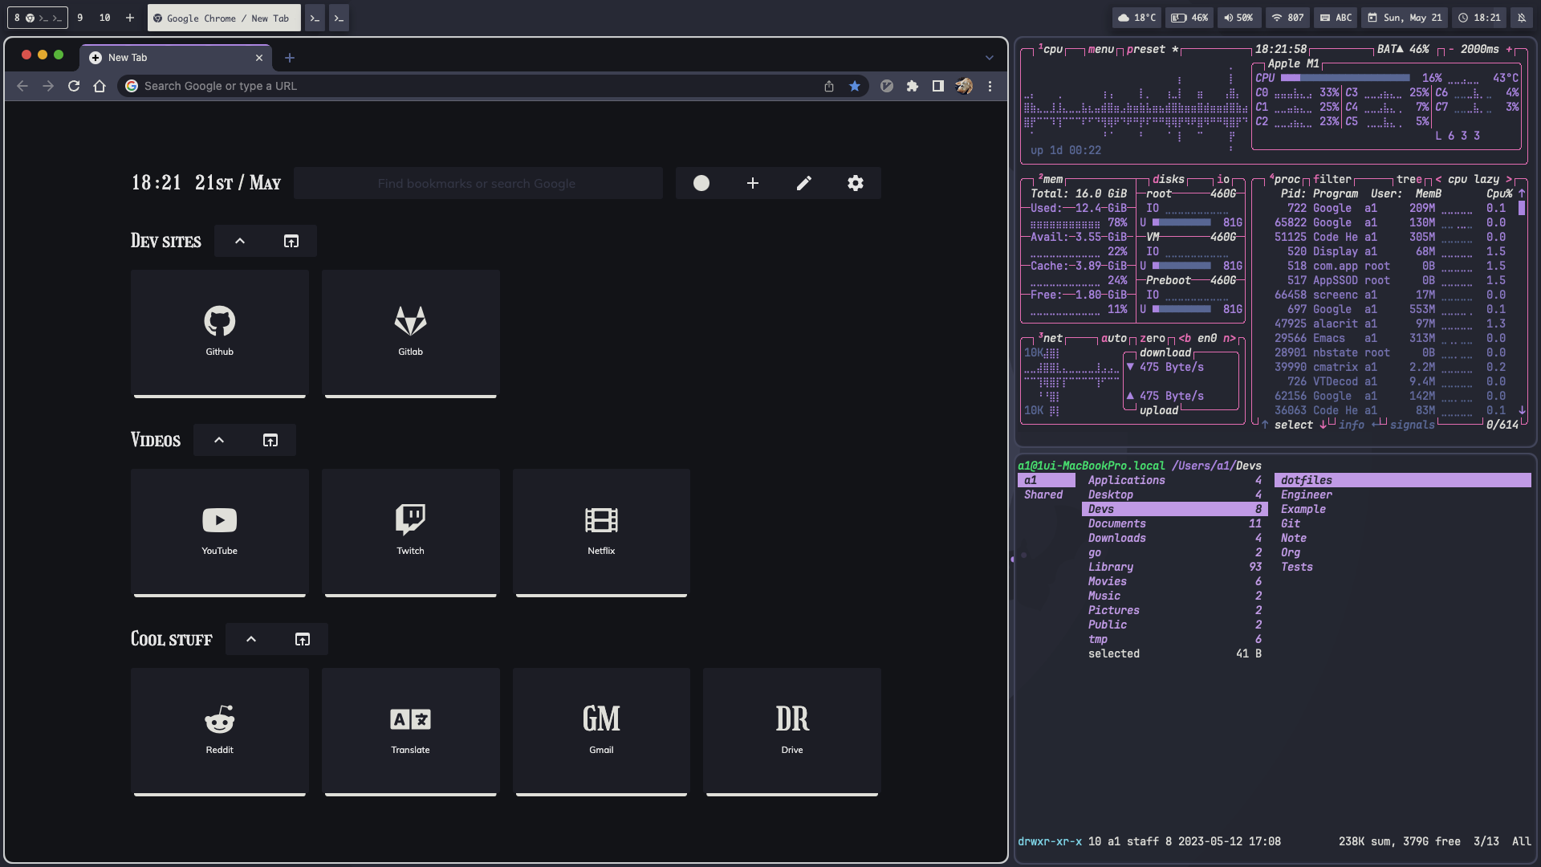
Task: Toggle the bookmark star in address bar
Action: click(x=854, y=86)
